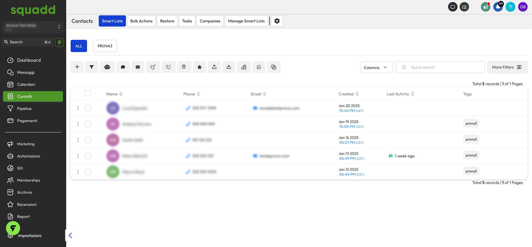Open Calendari in the sidebar

(x=33, y=84)
